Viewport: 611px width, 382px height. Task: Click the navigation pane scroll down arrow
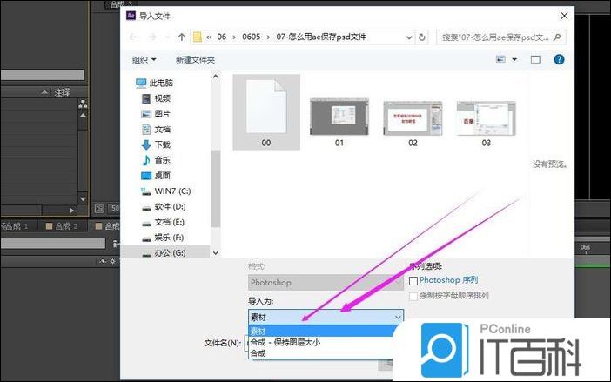[216, 253]
